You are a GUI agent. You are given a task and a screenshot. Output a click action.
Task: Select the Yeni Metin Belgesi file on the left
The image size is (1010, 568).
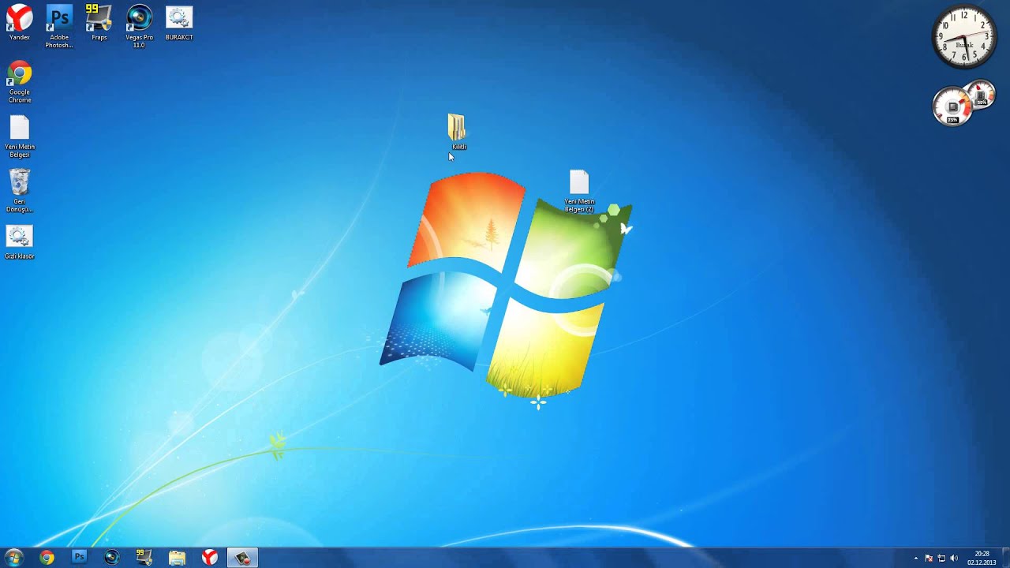[19, 136]
